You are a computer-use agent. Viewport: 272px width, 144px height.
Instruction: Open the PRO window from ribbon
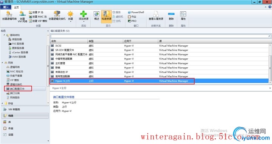(132, 21)
